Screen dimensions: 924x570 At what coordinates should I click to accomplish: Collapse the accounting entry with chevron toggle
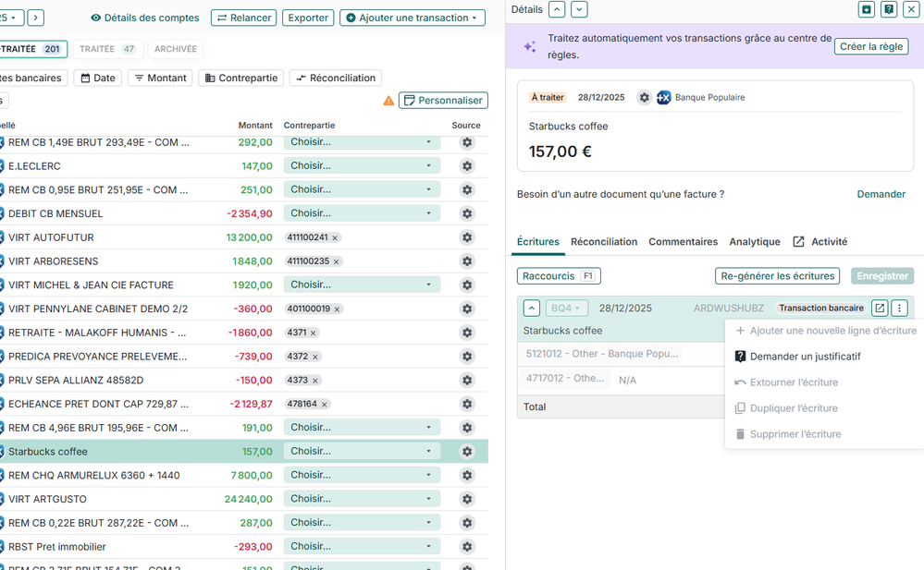[x=532, y=309]
